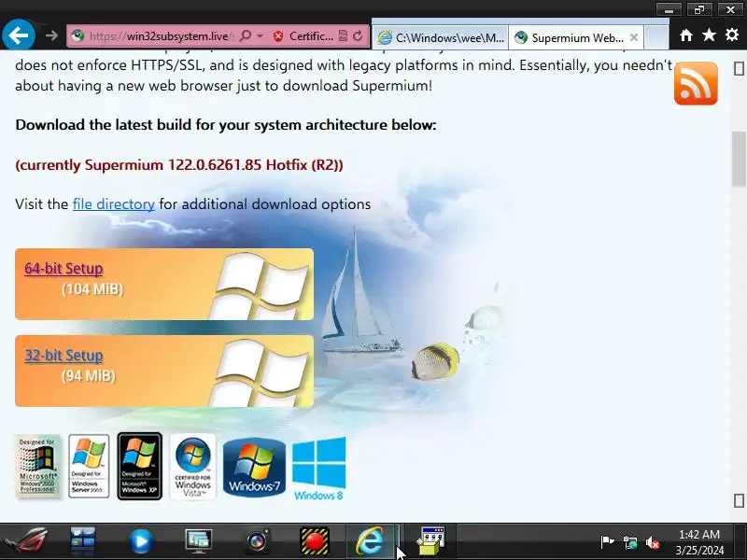Download the 32-bit Setup link

63,356
